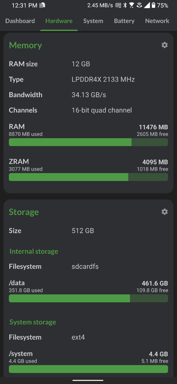Tap the RAM usage progress bar
This screenshot has height=384, width=177.
coord(88,142)
